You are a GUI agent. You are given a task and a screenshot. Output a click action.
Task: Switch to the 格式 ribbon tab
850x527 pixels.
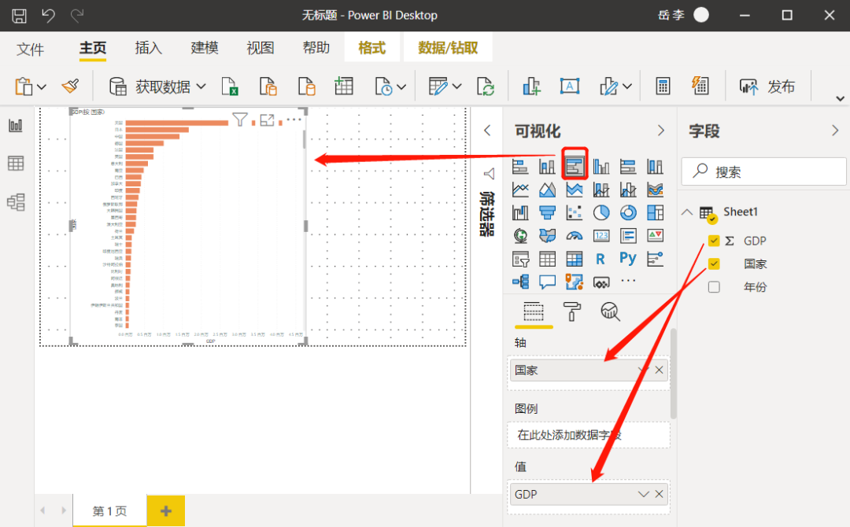click(371, 48)
